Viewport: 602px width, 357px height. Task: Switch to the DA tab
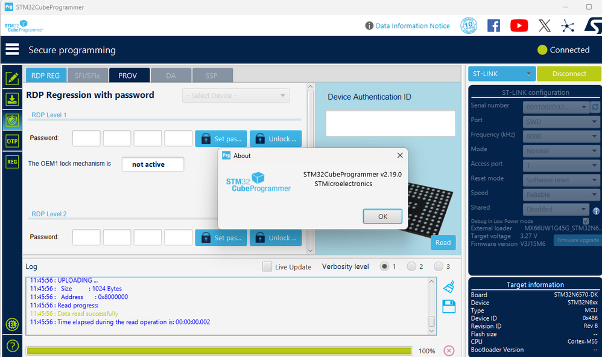(x=171, y=76)
